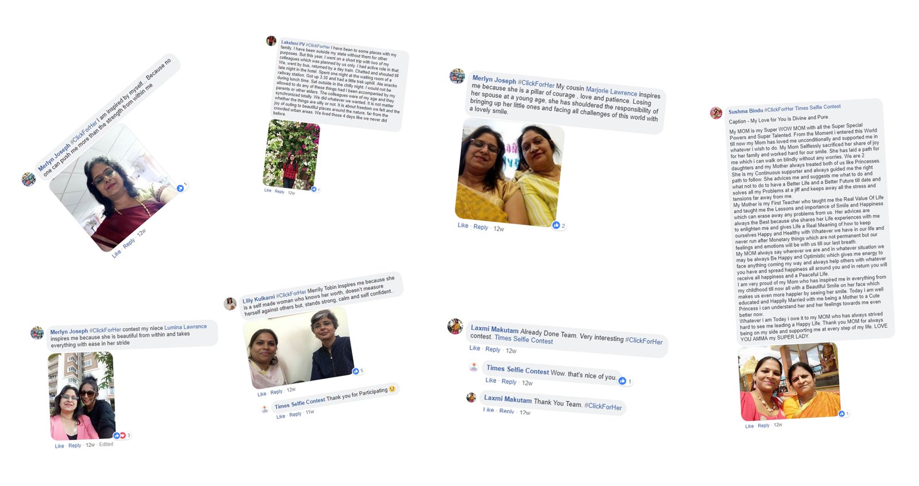Click the reaction icons under Lumina Lawrence photo

coord(119,436)
